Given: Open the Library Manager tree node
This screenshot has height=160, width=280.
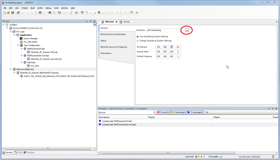Looking at the screenshot, I should (30, 38).
